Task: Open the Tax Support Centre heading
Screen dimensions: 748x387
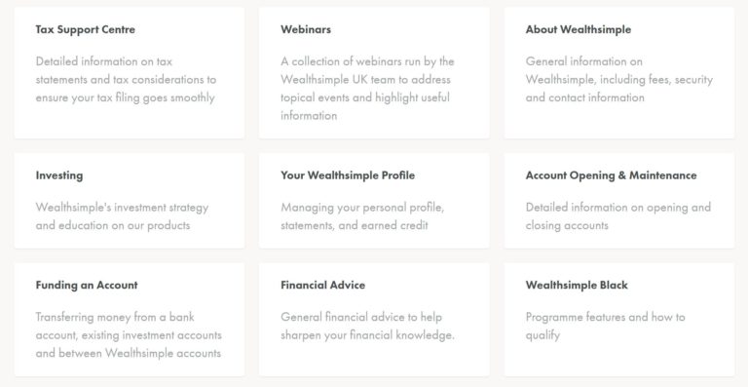Action: 86,29
